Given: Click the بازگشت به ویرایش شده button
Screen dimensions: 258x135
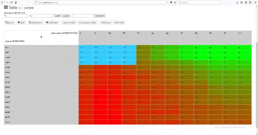Looking at the screenshot, I should coord(87,22).
